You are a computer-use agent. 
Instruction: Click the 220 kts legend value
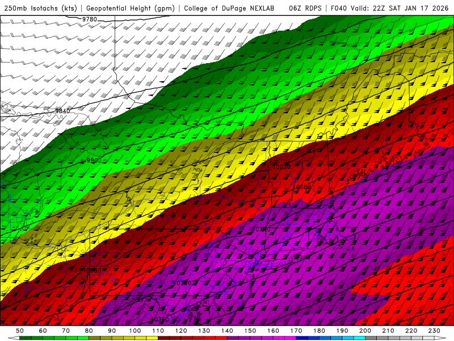412,331
